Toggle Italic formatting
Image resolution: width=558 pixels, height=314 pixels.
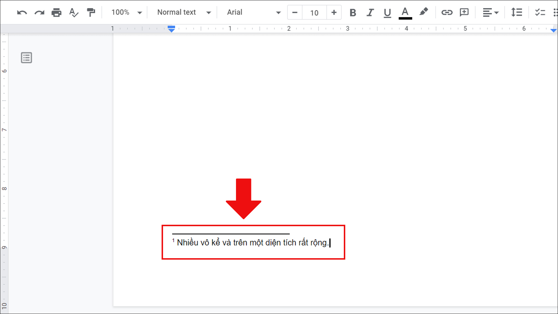(370, 13)
